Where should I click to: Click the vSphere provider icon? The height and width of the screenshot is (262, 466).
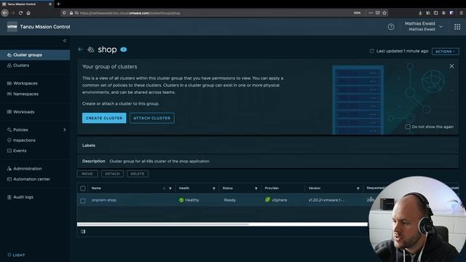coord(267,200)
